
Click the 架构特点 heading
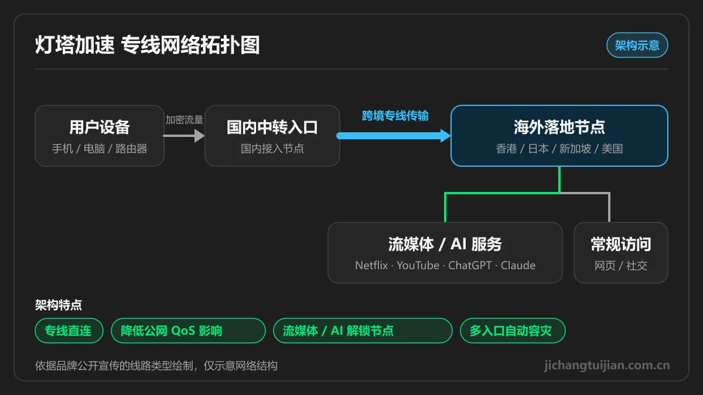[59, 305]
